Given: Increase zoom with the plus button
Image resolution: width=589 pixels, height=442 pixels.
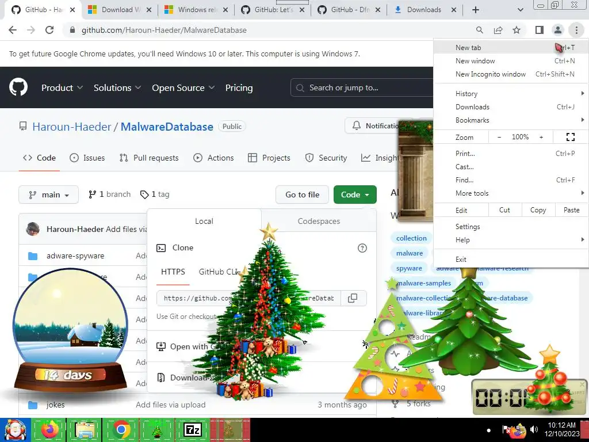Looking at the screenshot, I should coord(541,137).
